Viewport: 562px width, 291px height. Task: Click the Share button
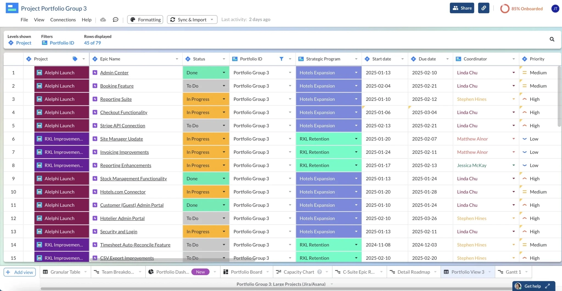pos(462,8)
